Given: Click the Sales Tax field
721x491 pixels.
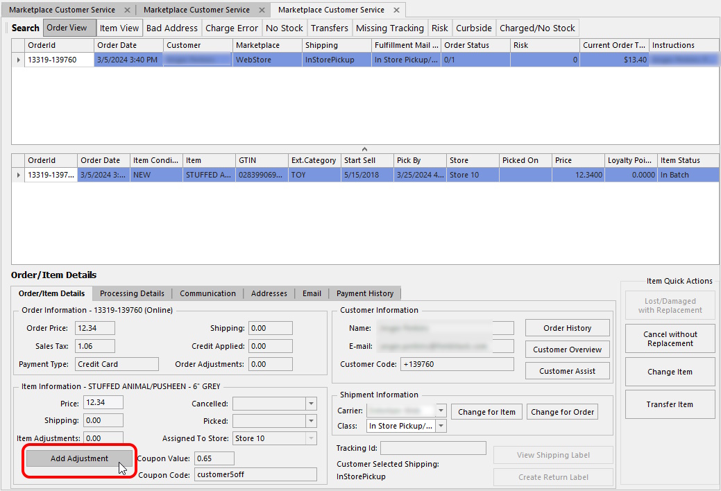Looking at the screenshot, I should (95, 346).
